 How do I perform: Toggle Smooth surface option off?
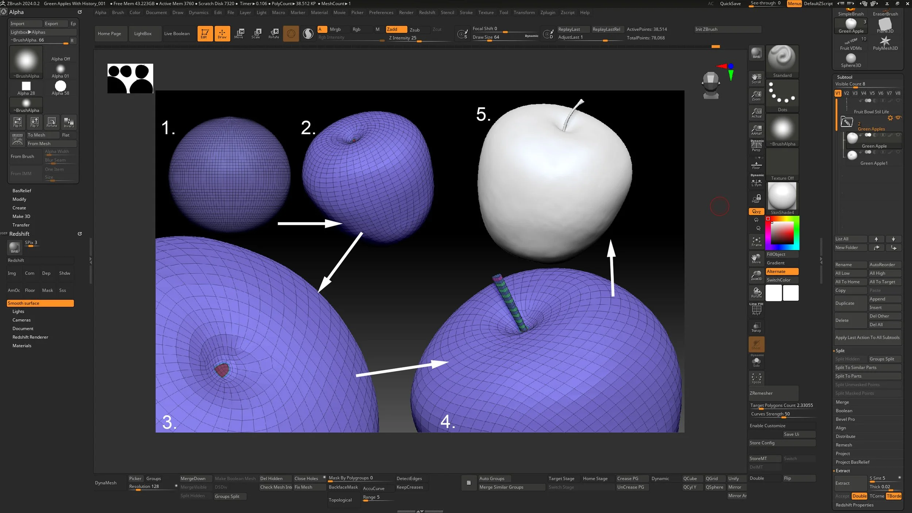click(x=40, y=303)
